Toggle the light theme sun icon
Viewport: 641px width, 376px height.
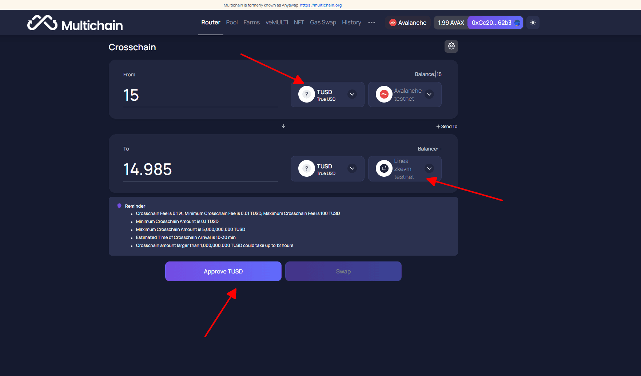533,23
